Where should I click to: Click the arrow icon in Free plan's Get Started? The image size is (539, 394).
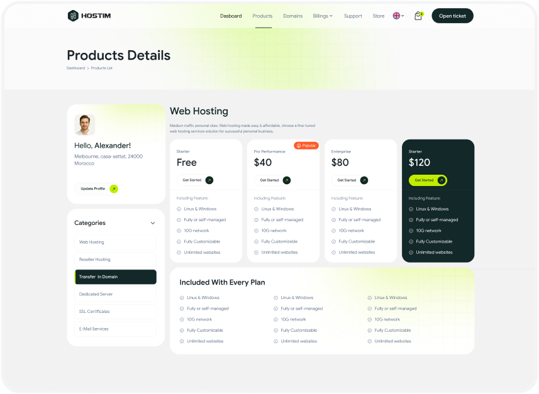pos(209,180)
